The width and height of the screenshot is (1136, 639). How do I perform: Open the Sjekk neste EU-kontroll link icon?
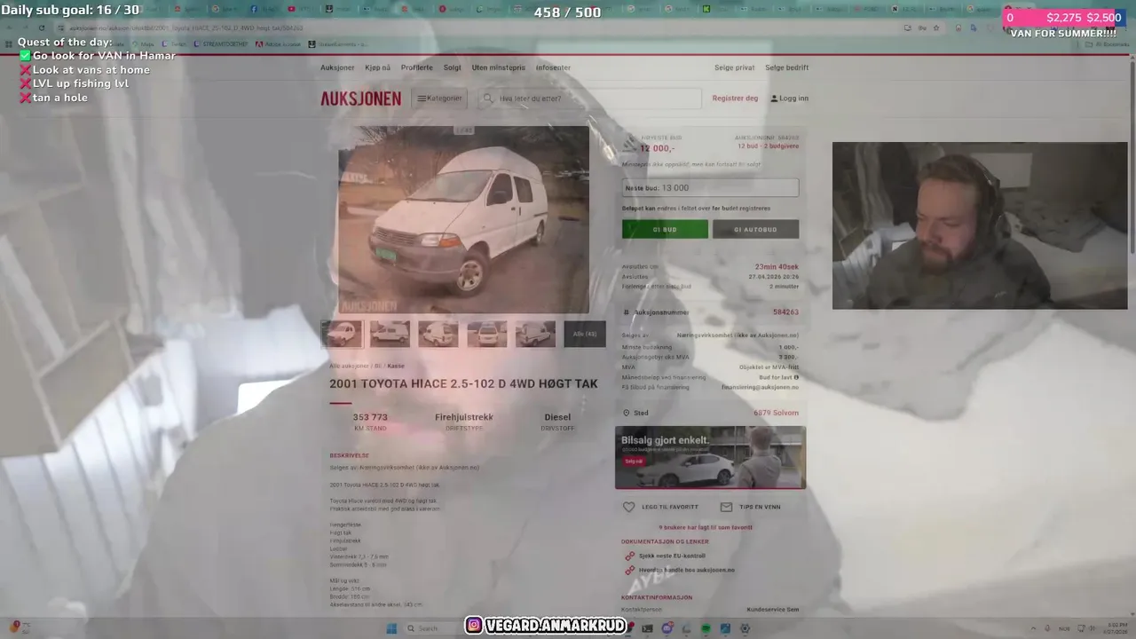[629, 556]
